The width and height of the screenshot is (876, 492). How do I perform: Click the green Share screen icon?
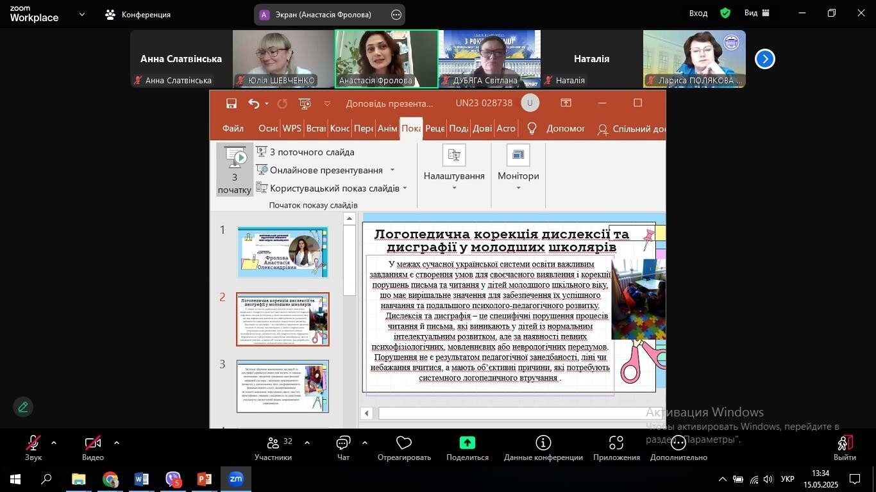point(467,443)
